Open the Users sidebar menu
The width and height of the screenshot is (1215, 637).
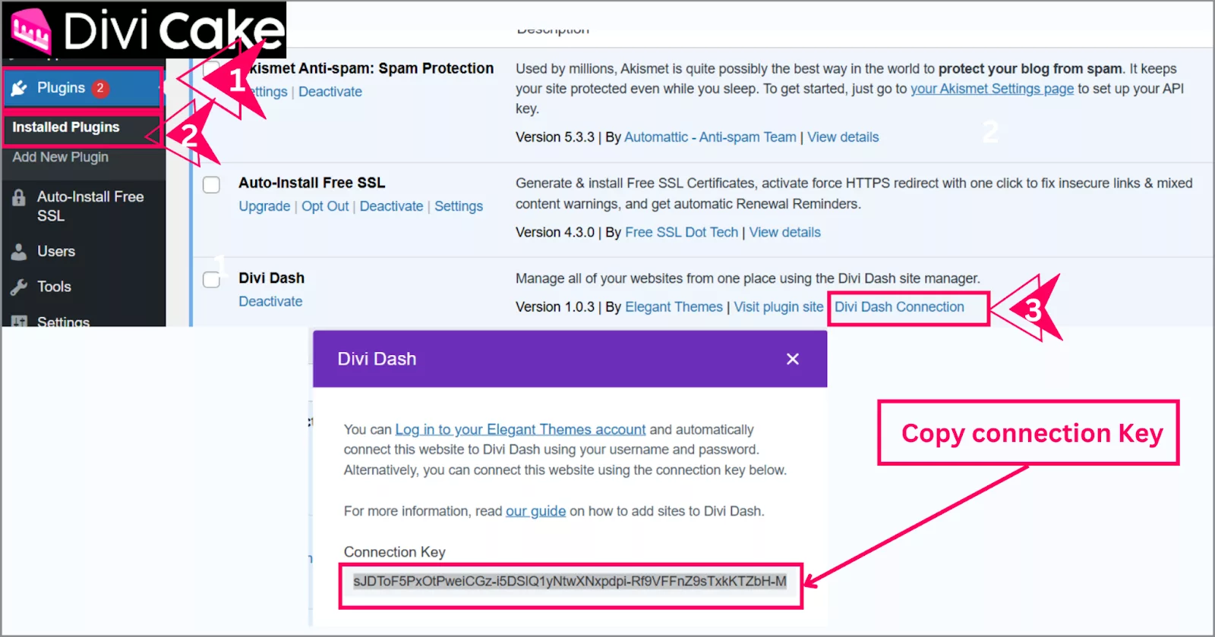click(56, 252)
